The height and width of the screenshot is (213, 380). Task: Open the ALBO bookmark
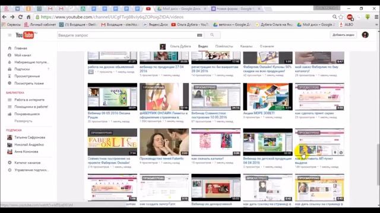point(346,25)
